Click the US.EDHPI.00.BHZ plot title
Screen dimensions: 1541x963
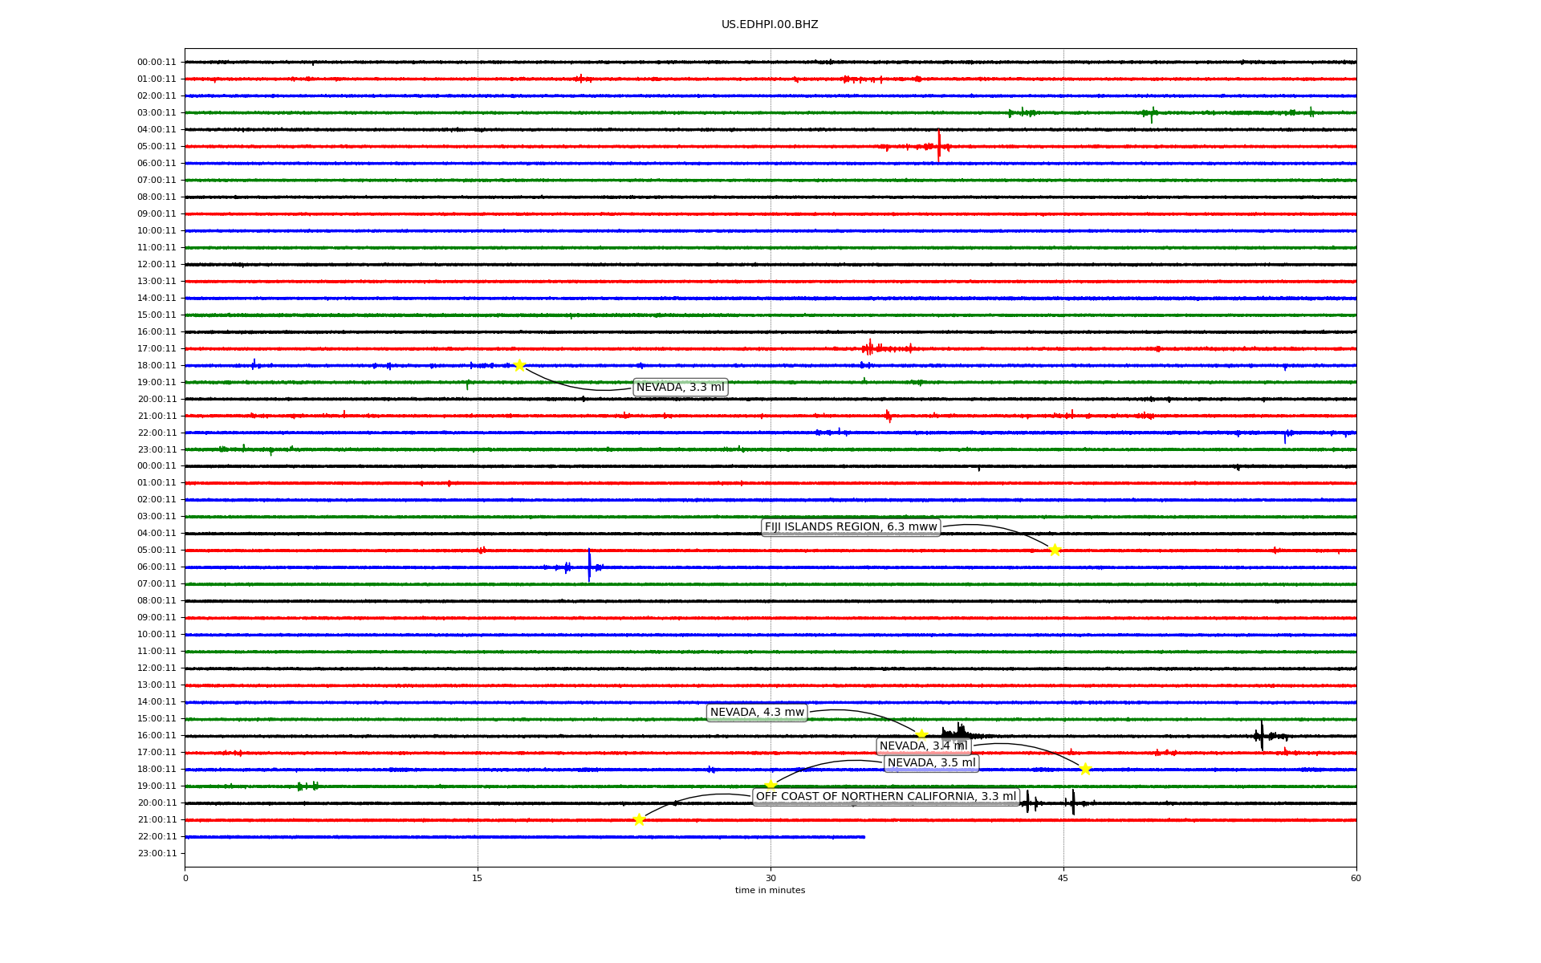770,25
